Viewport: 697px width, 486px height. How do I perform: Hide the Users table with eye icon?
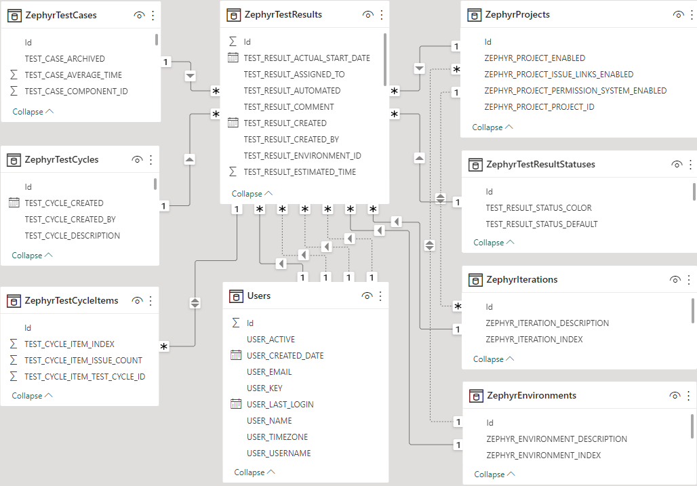[367, 296]
